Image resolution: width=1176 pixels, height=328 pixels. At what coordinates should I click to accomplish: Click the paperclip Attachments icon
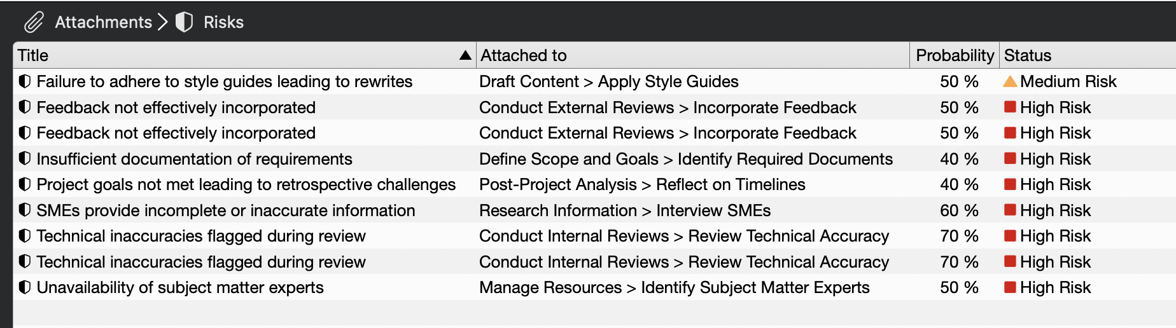34,22
